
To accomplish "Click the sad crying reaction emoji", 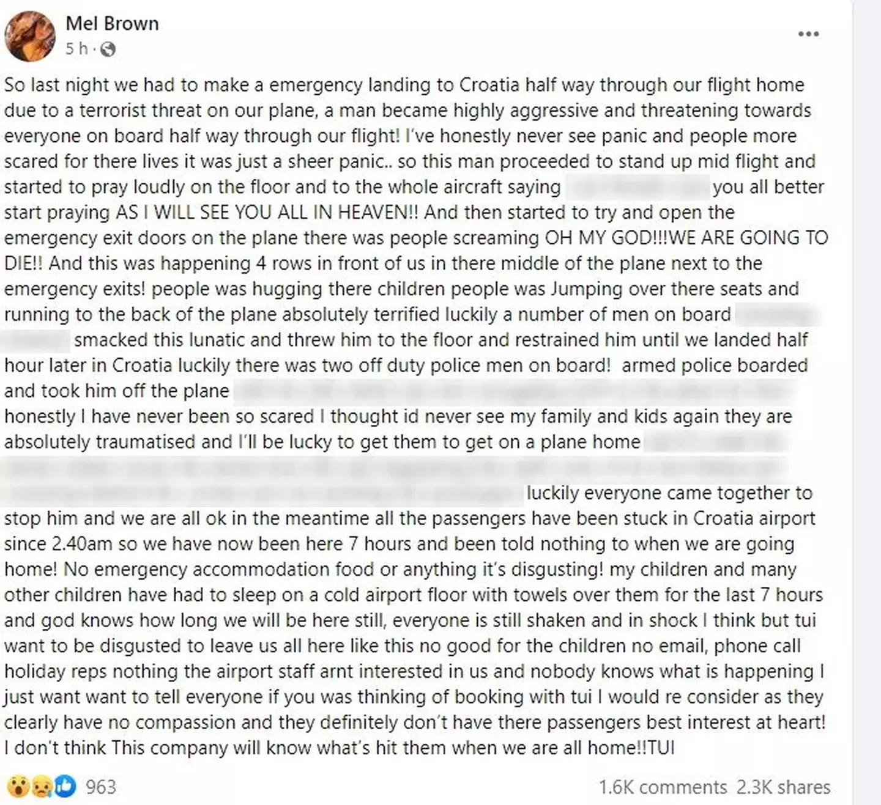I will coord(42,786).
